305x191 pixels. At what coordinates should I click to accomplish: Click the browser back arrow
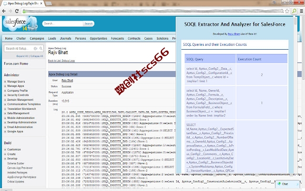tap(4, 11)
